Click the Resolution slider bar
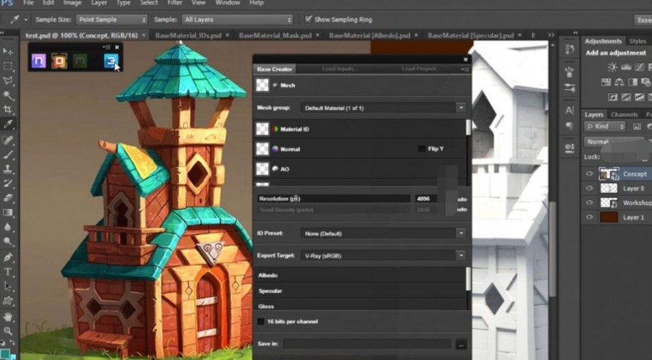Image resolution: width=652 pixels, height=360 pixels. pos(333,199)
